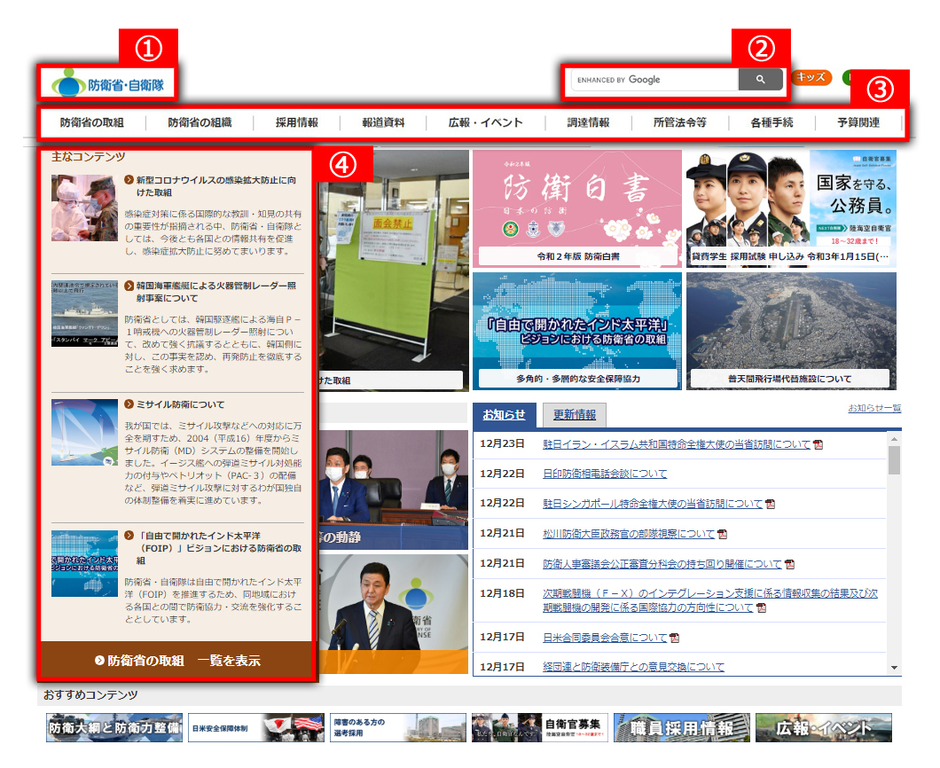Viewport: 940px width, 768px height.
Task: Click the 防衛省・自衛隊 logo
Action: pyautogui.click(x=108, y=84)
